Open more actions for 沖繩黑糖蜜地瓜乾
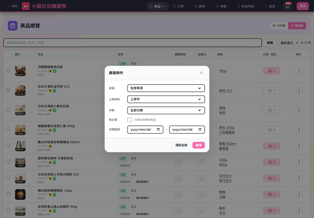314x218 pixels. point(299,71)
